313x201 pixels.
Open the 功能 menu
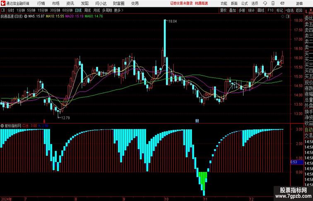click(224, 3)
